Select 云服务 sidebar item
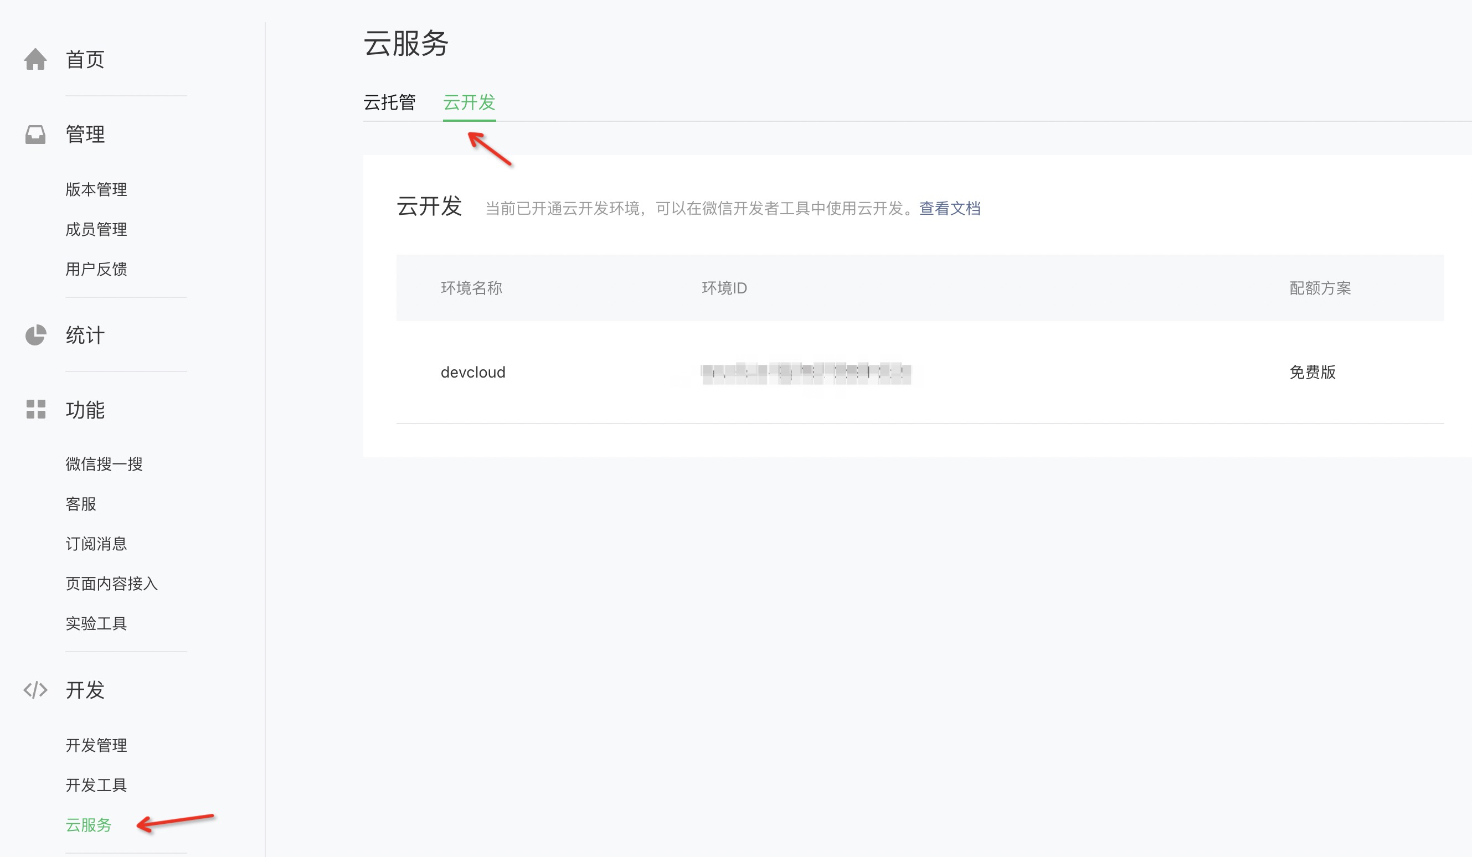 pyautogui.click(x=88, y=825)
